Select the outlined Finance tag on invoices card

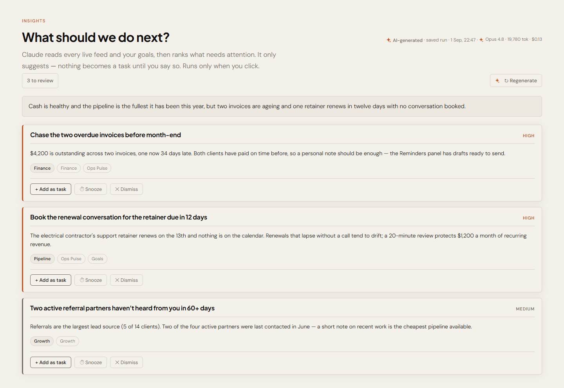tap(69, 168)
